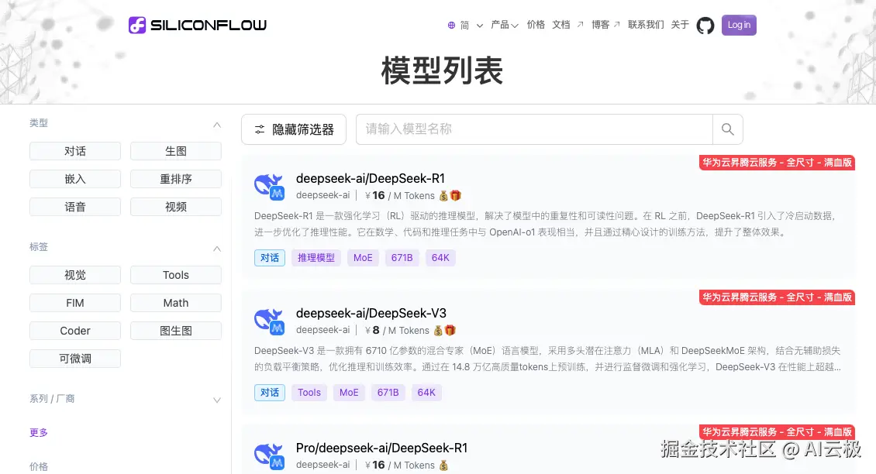
Task: Click gift icon on DeepSeek-R1 row
Action: [x=455, y=195]
